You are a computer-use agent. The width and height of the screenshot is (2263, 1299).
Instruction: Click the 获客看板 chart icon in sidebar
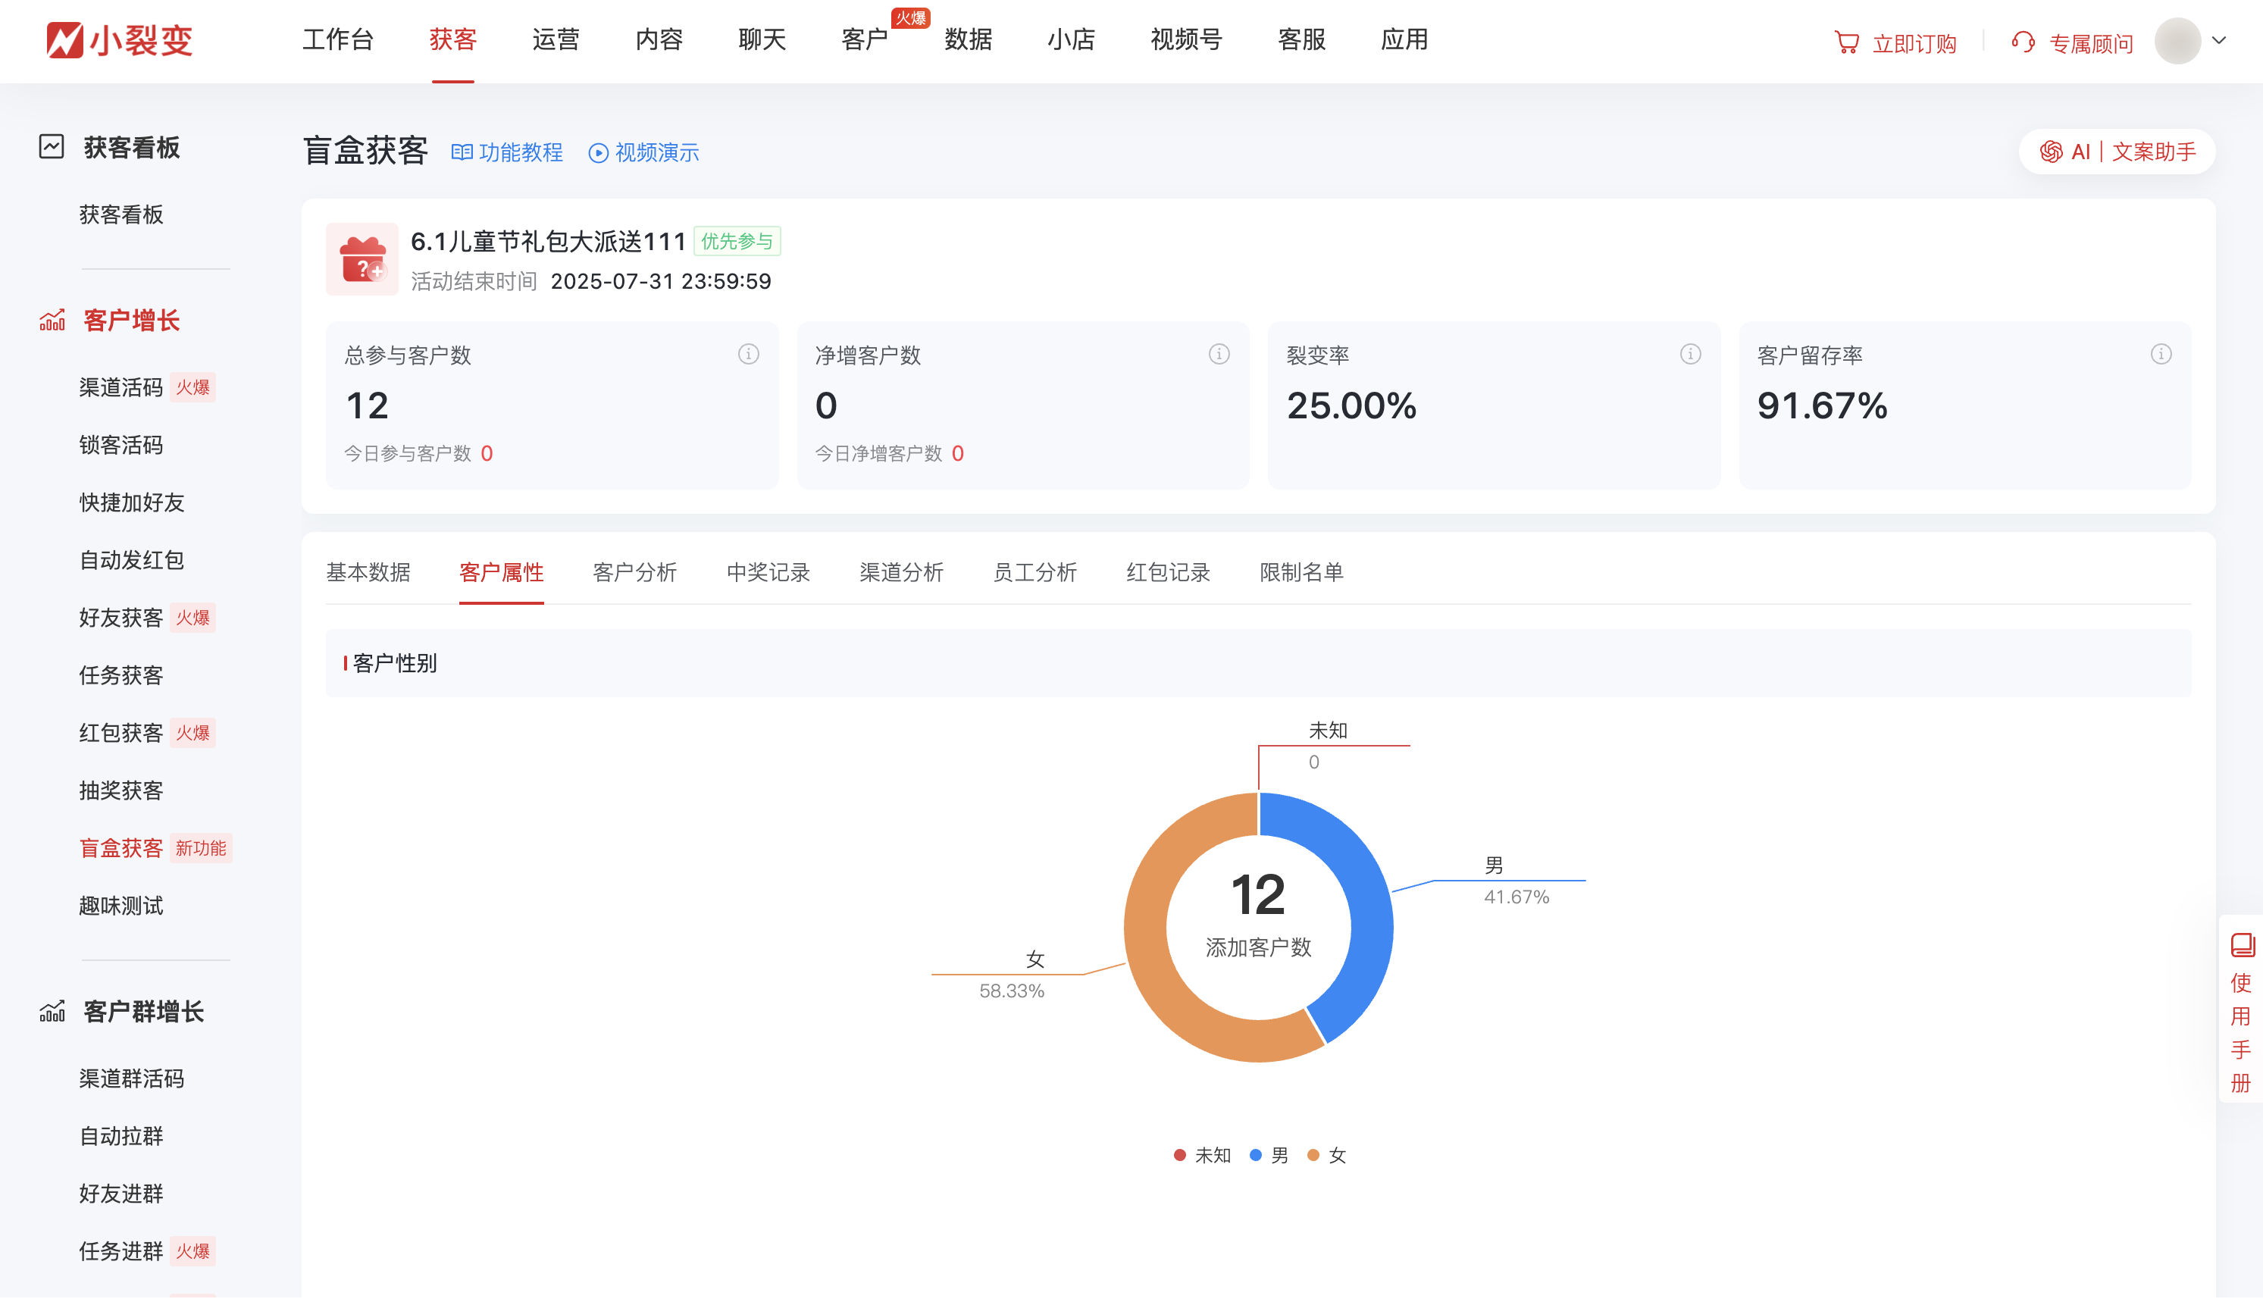[x=51, y=148]
